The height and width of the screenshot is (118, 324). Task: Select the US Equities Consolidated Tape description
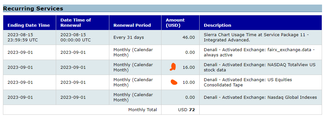(248, 82)
